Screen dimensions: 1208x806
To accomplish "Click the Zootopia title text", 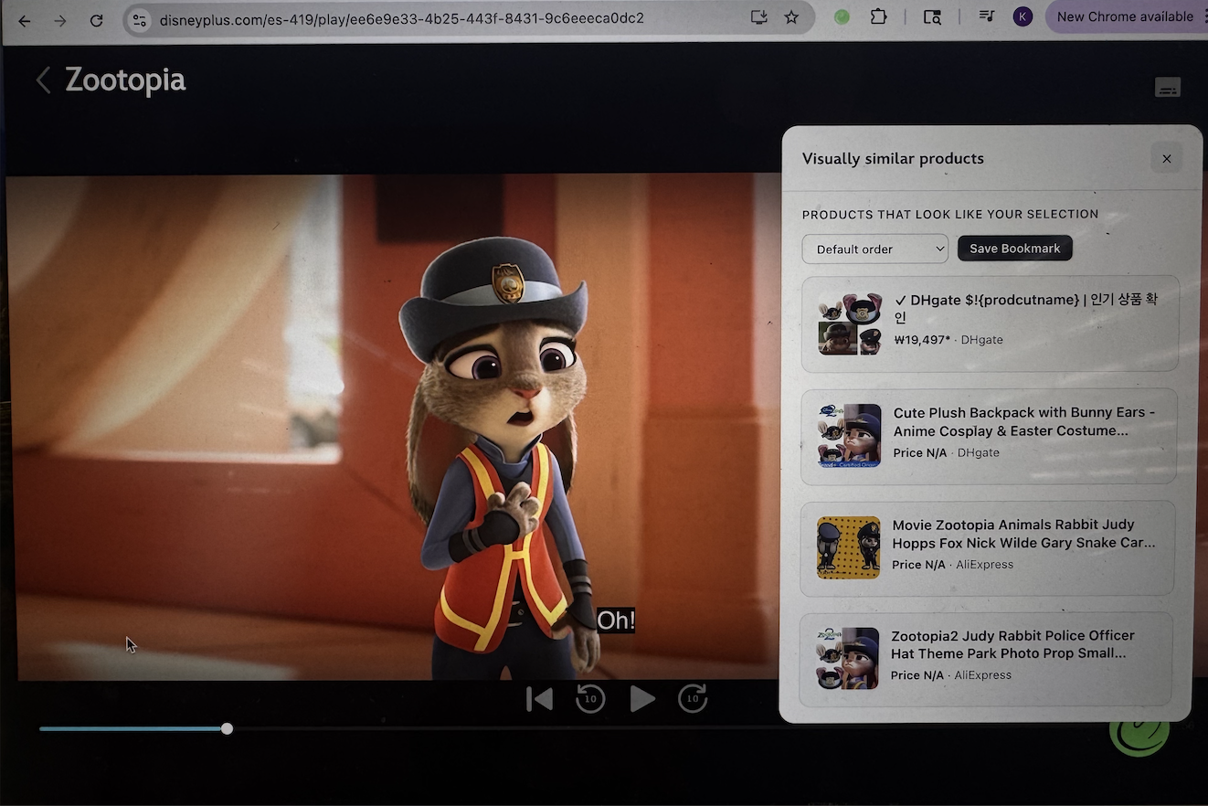I will pos(125,80).
